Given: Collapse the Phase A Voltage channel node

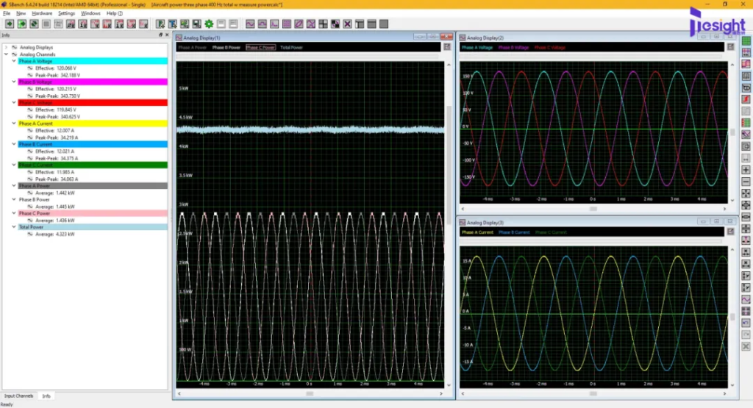Looking at the screenshot, I should 14,61.
